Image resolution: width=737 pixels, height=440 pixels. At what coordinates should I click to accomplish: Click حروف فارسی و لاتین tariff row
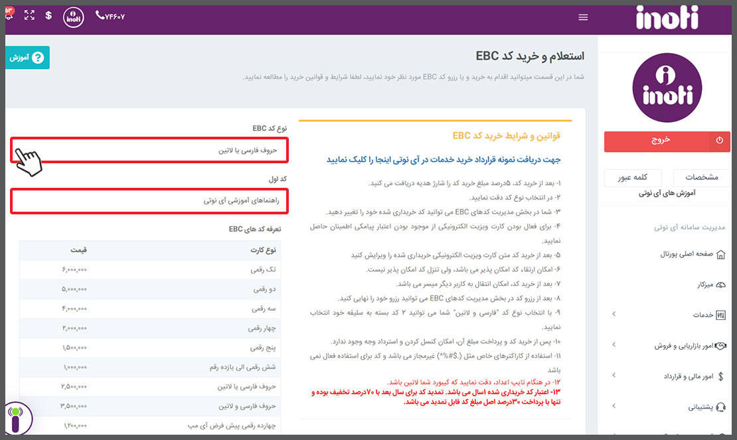click(x=150, y=406)
